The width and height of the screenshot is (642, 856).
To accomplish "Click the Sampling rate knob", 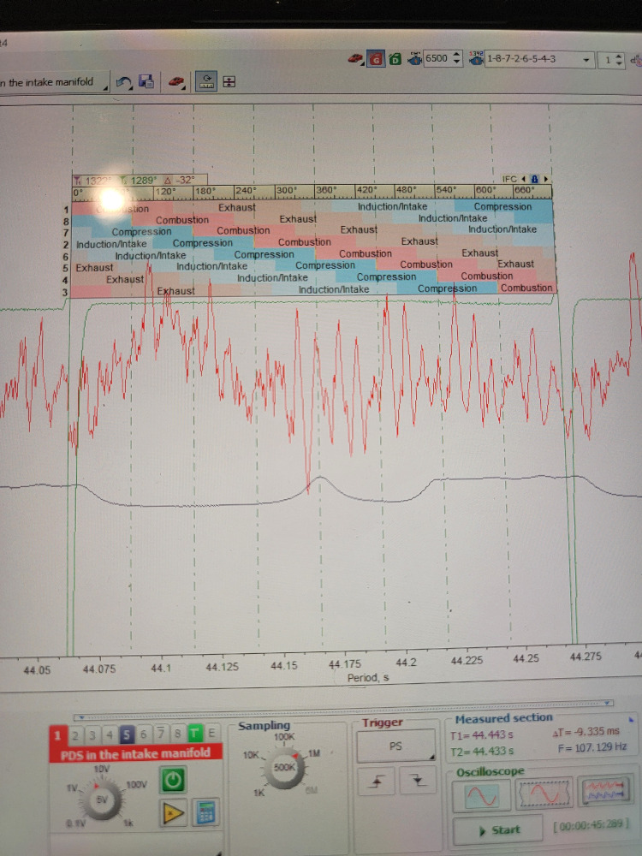I will pos(284,768).
